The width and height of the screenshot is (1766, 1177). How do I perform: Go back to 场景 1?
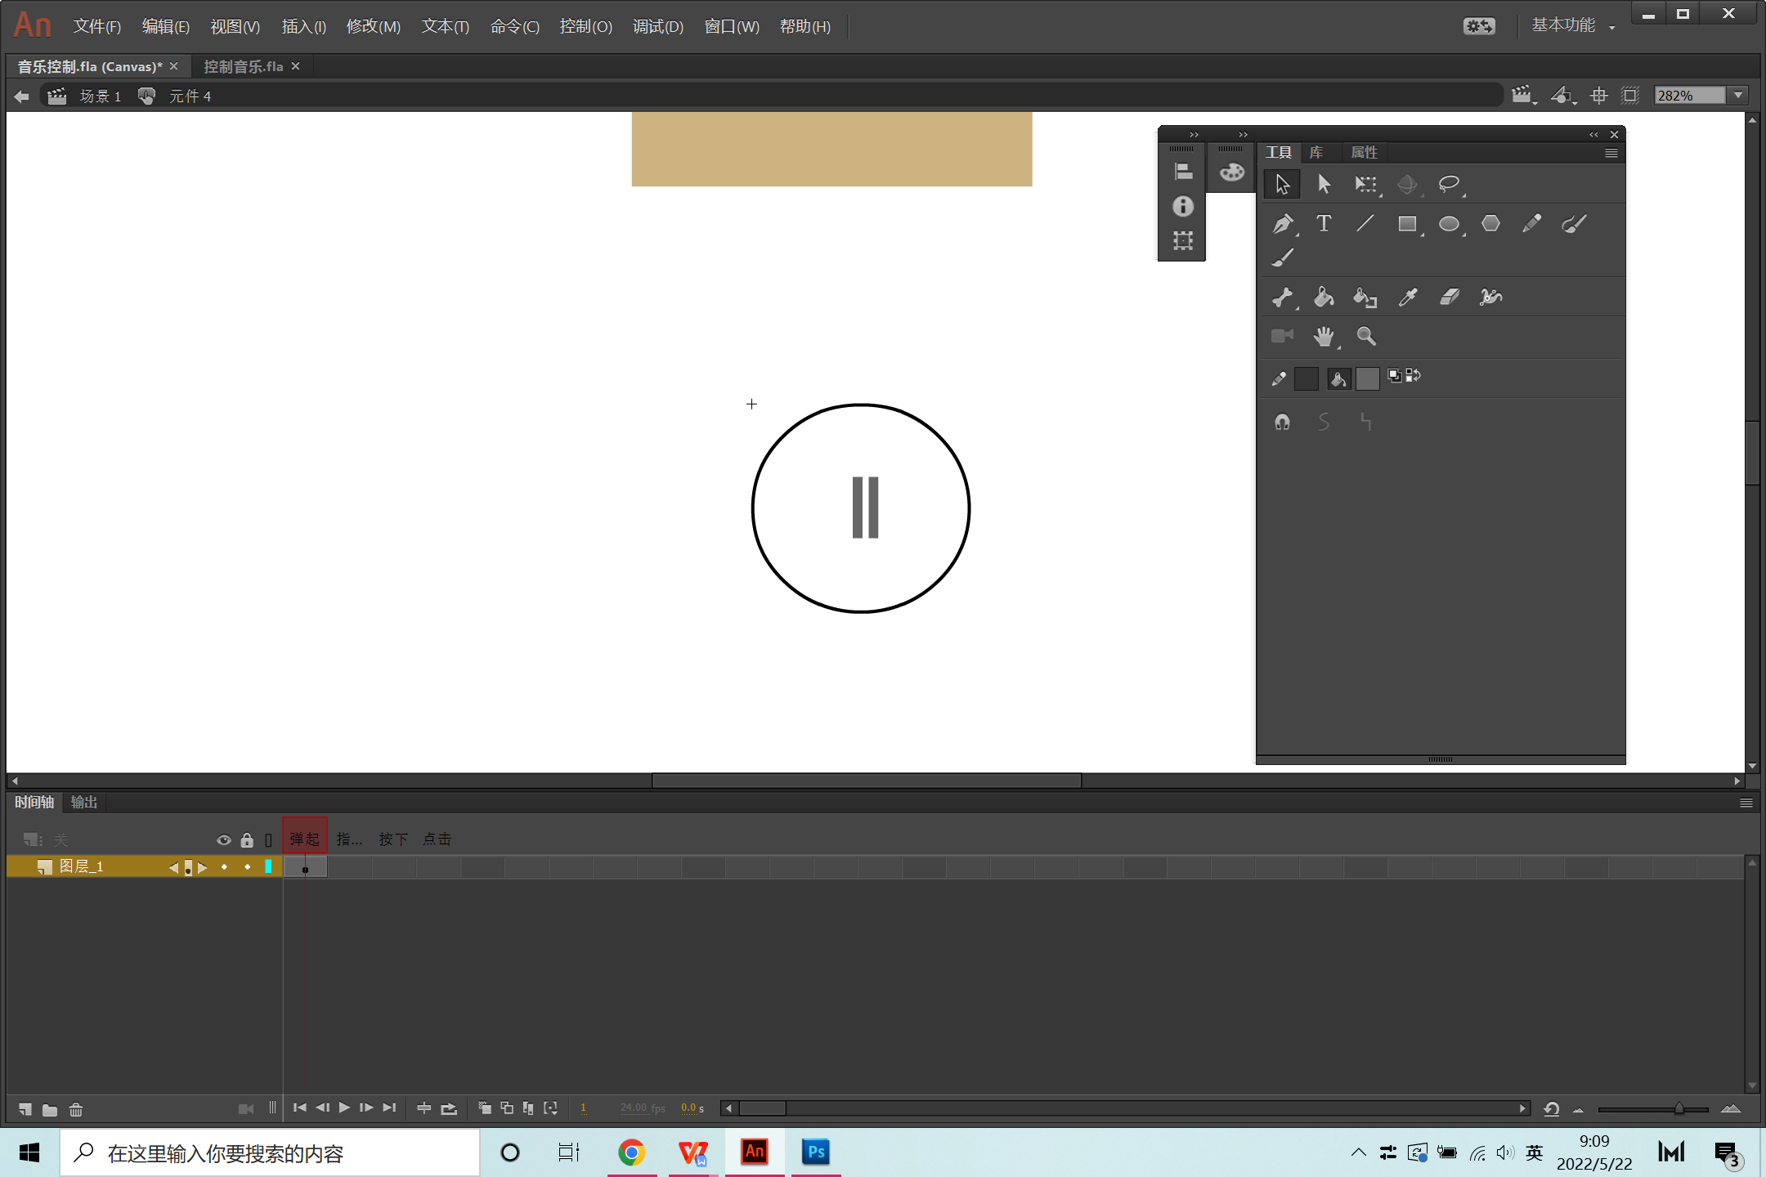pos(100,96)
